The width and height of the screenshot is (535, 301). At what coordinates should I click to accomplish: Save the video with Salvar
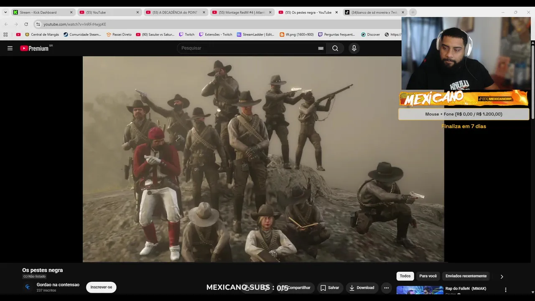(x=330, y=288)
